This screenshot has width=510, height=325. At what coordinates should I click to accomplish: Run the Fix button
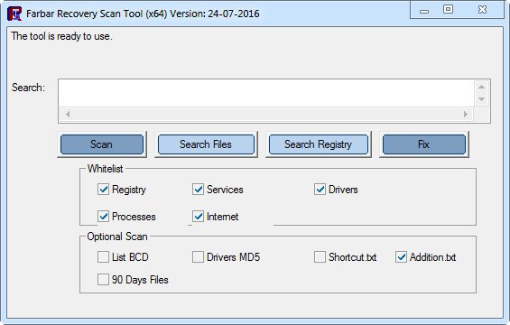click(x=424, y=144)
